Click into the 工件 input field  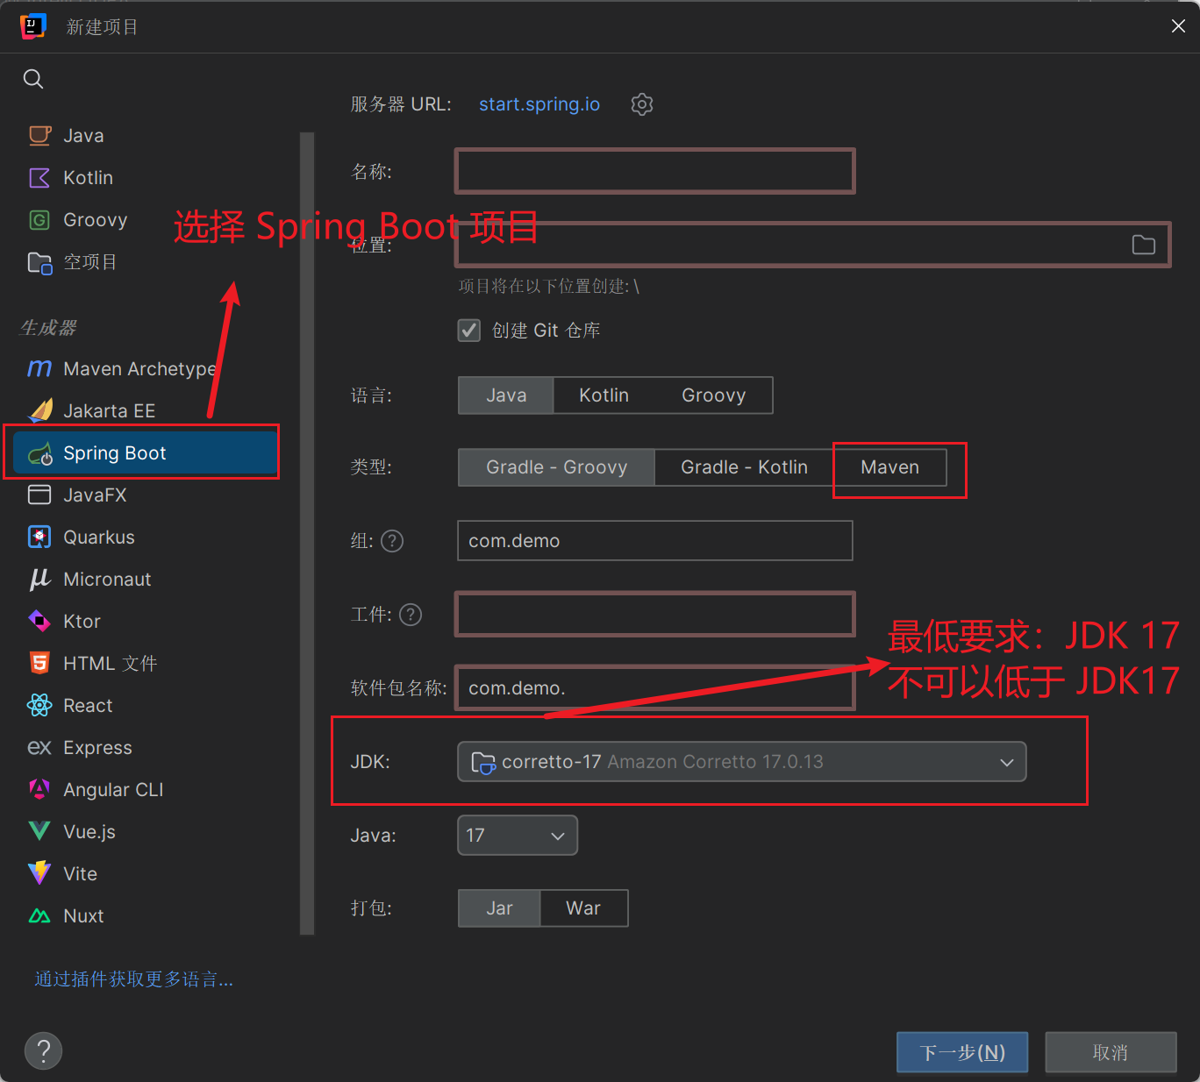654,615
